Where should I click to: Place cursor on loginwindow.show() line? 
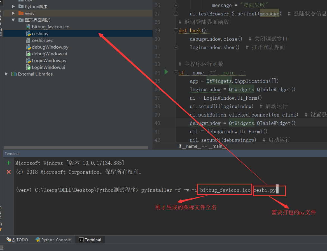pyautogui.click(x=214, y=47)
